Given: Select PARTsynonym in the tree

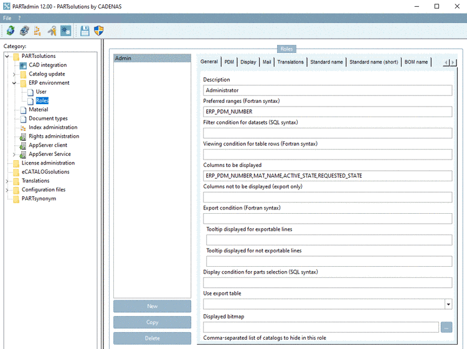Looking at the screenshot, I should point(39,199).
